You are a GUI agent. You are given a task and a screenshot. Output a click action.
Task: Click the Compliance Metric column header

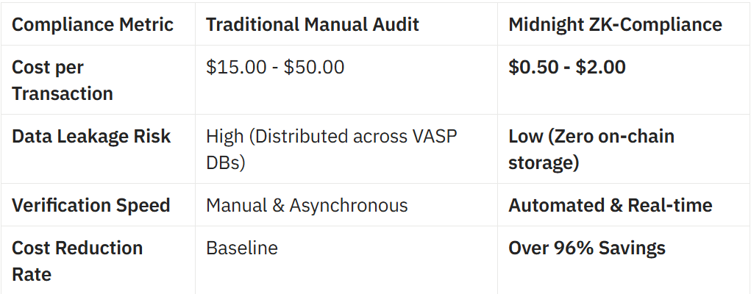[93, 24]
